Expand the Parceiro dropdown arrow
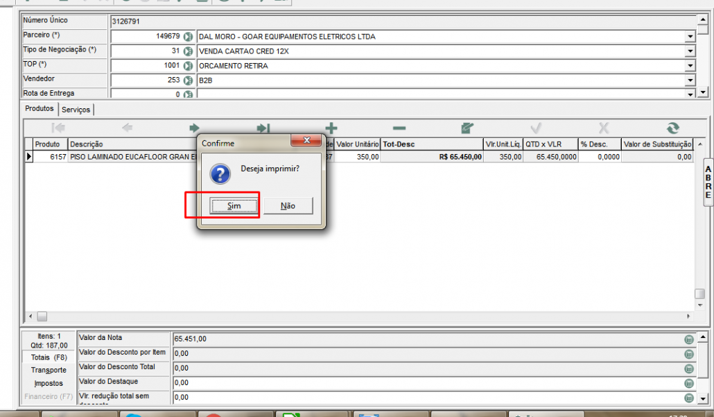The image size is (714, 417). (x=690, y=37)
